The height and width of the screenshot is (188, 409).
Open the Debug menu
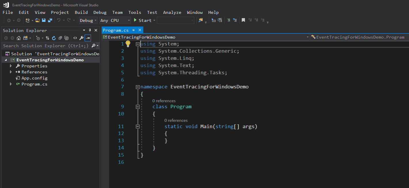(x=100, y=12)
